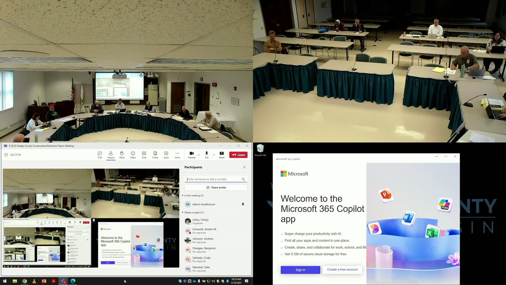Click the Sign in button

[300, 270]
